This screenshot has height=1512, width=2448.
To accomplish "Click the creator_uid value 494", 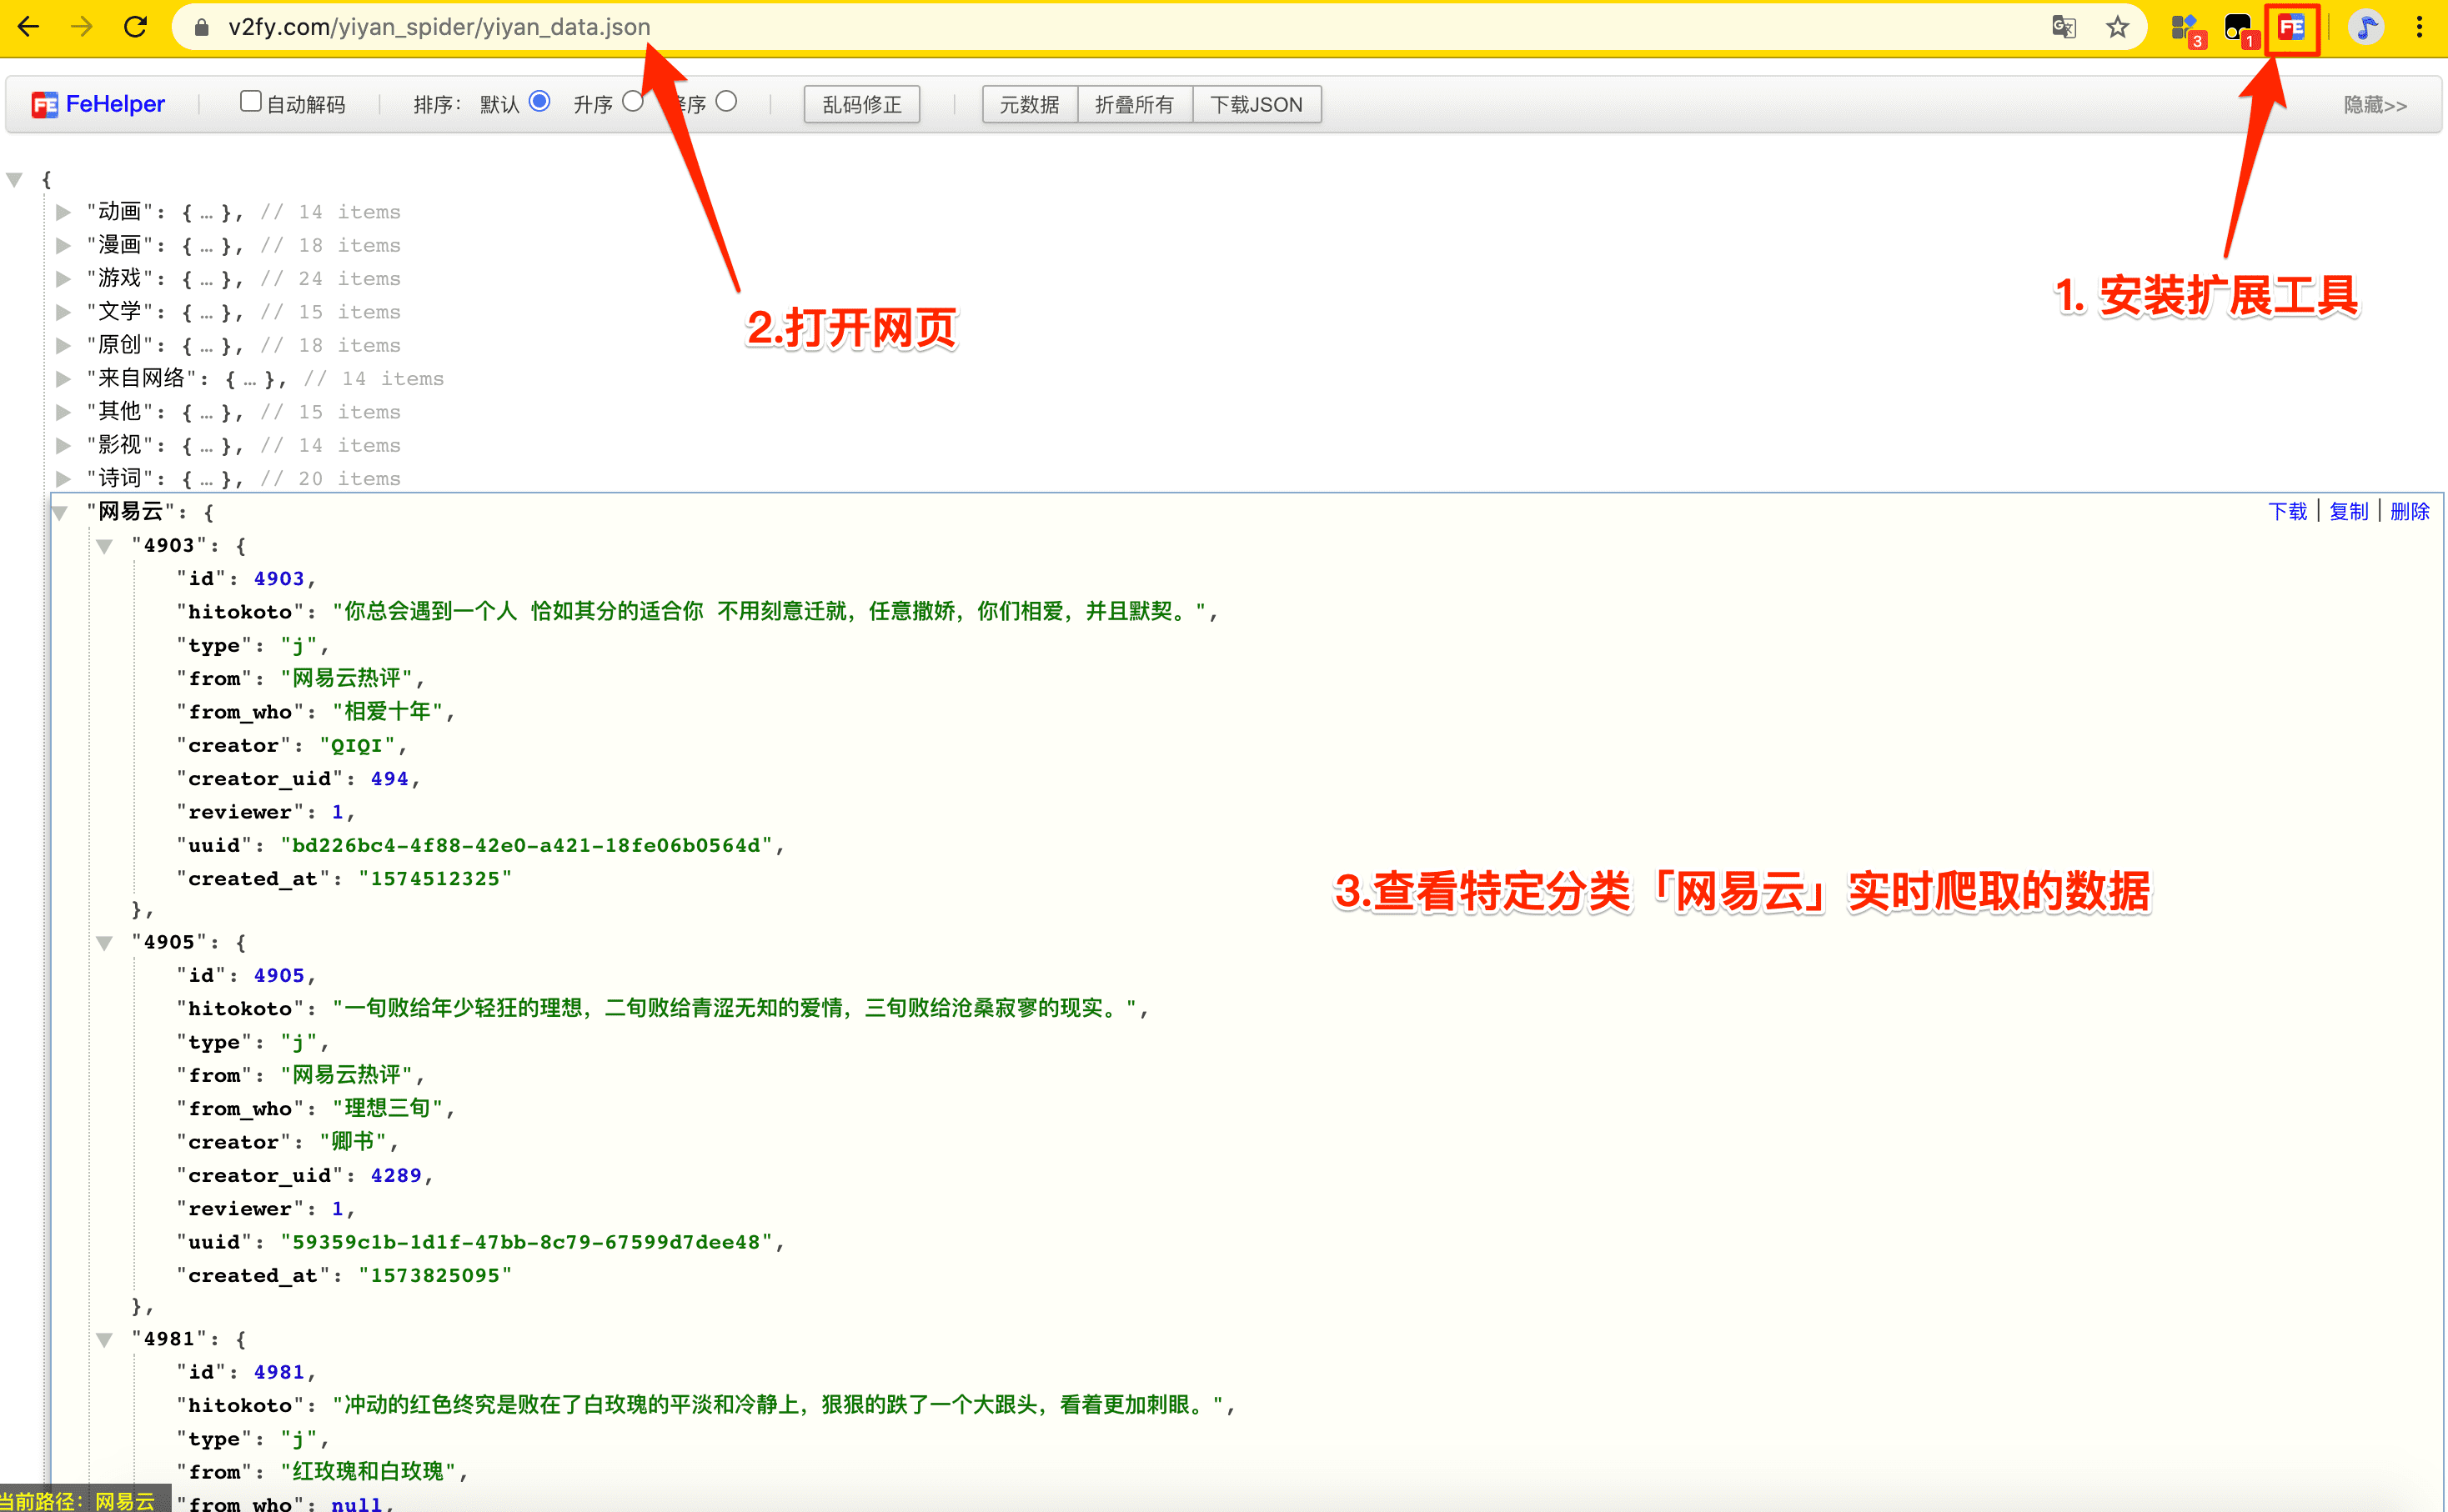I will point(389,779).
